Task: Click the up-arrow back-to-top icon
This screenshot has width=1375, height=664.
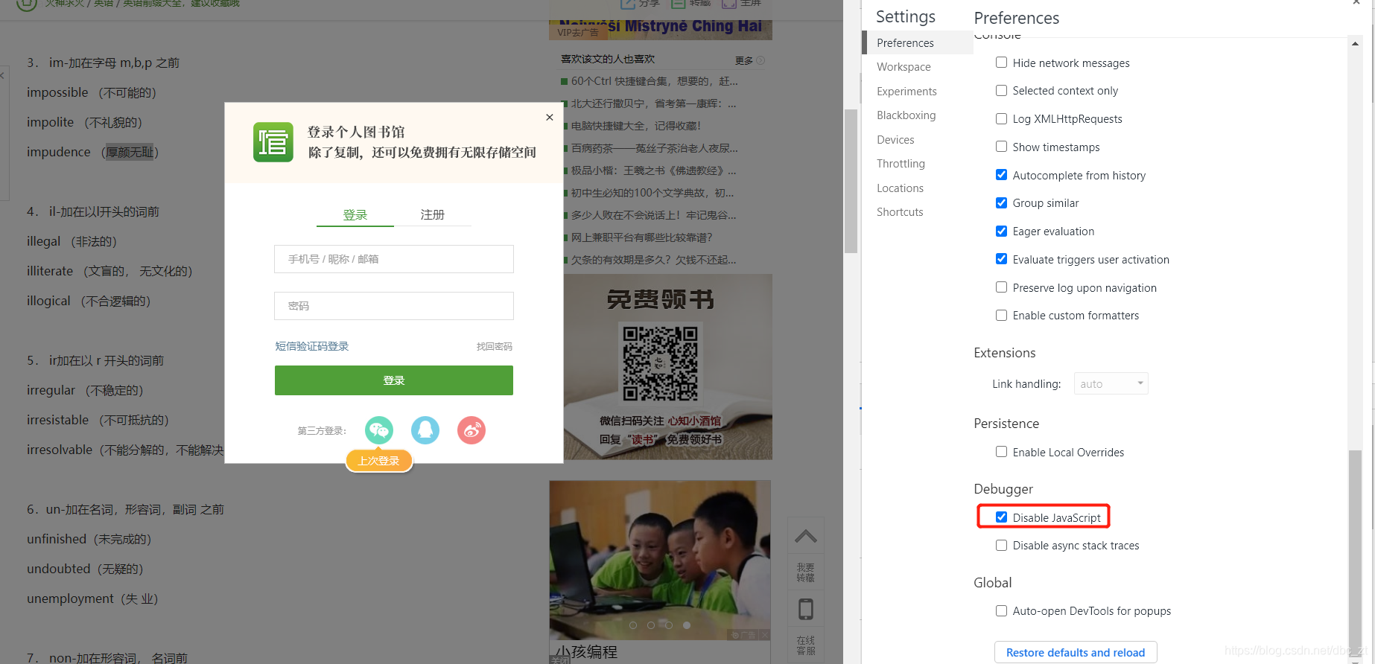Action: [806, 536]
